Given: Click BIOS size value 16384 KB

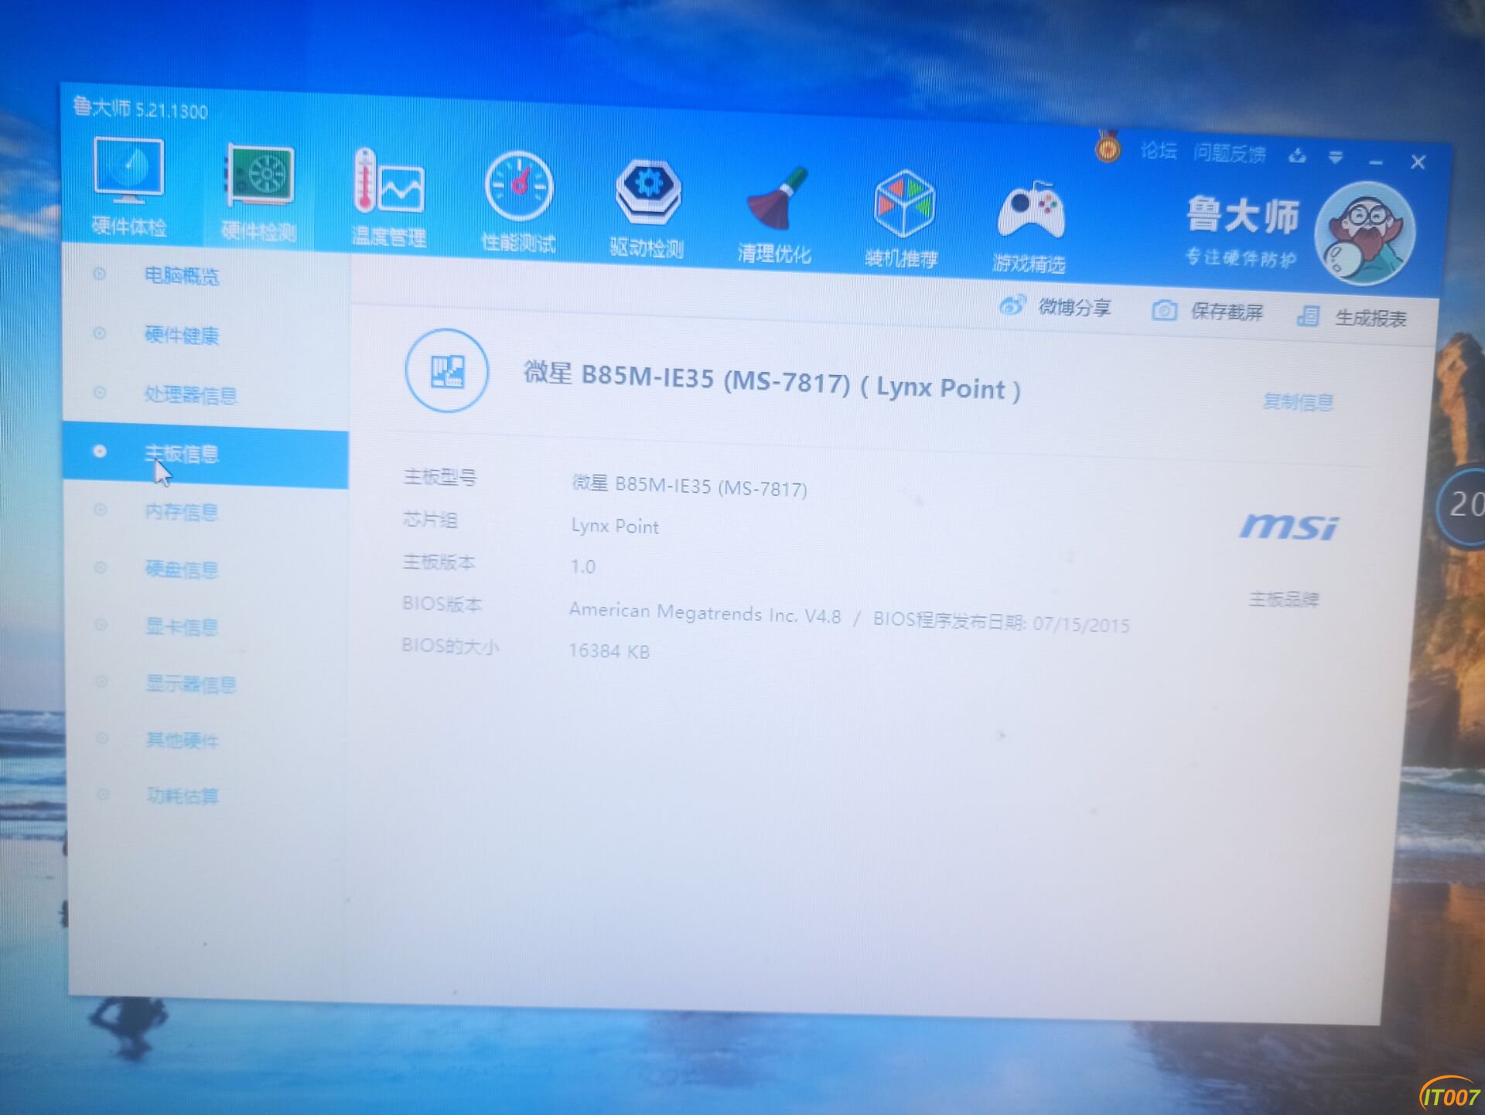Looking at the screenshot, I should coord(609,651).
